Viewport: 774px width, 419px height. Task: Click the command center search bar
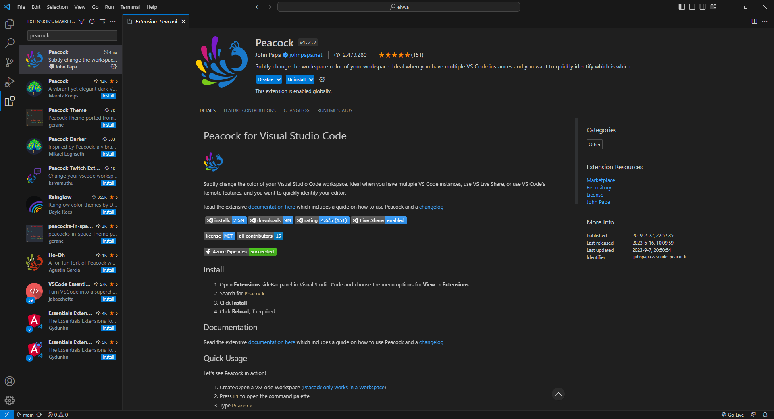click(x=399, y=7)
